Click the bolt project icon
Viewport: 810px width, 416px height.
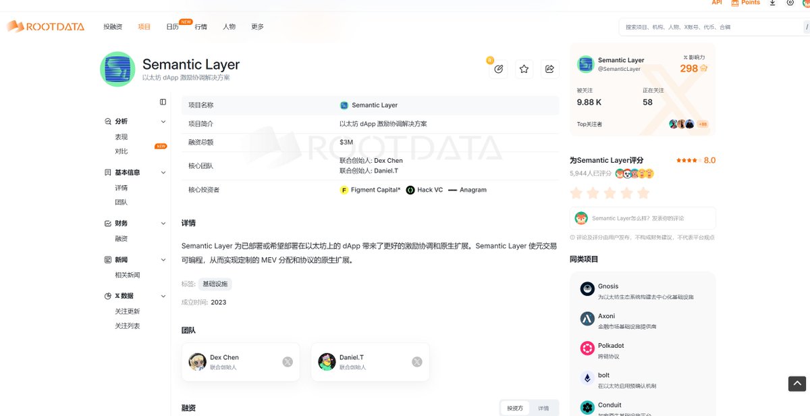pyautogui.click(x=587, y=378)
